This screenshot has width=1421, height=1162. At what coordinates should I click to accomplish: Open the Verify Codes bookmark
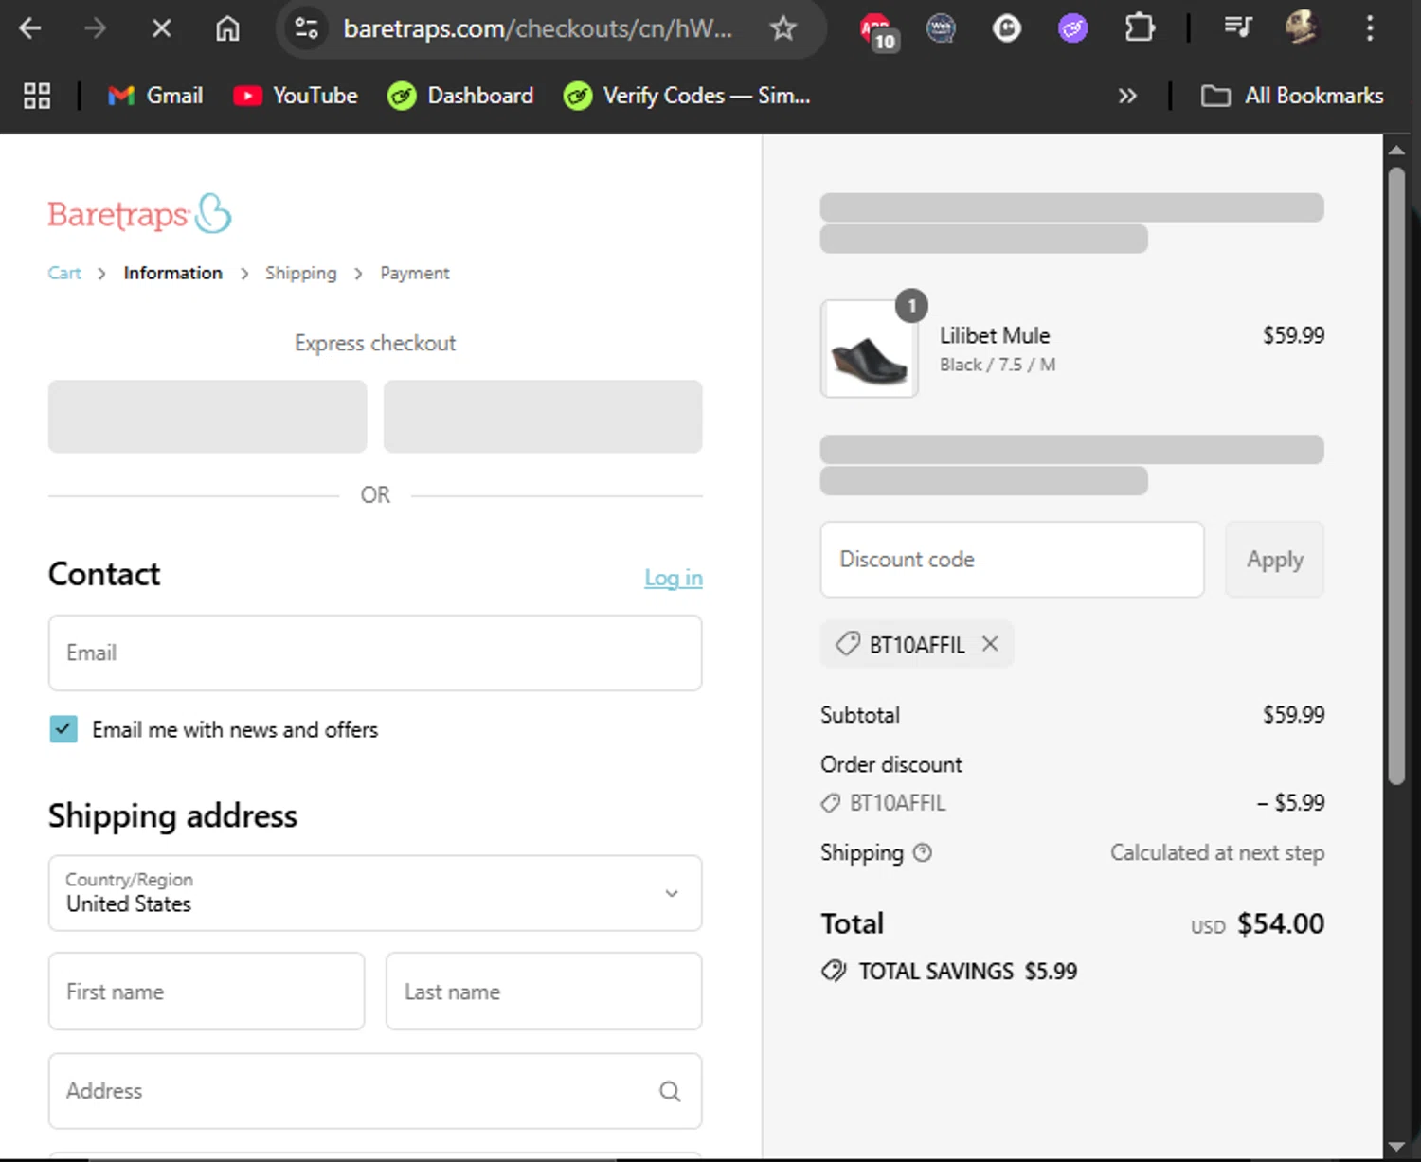click(x=687, y=96)
